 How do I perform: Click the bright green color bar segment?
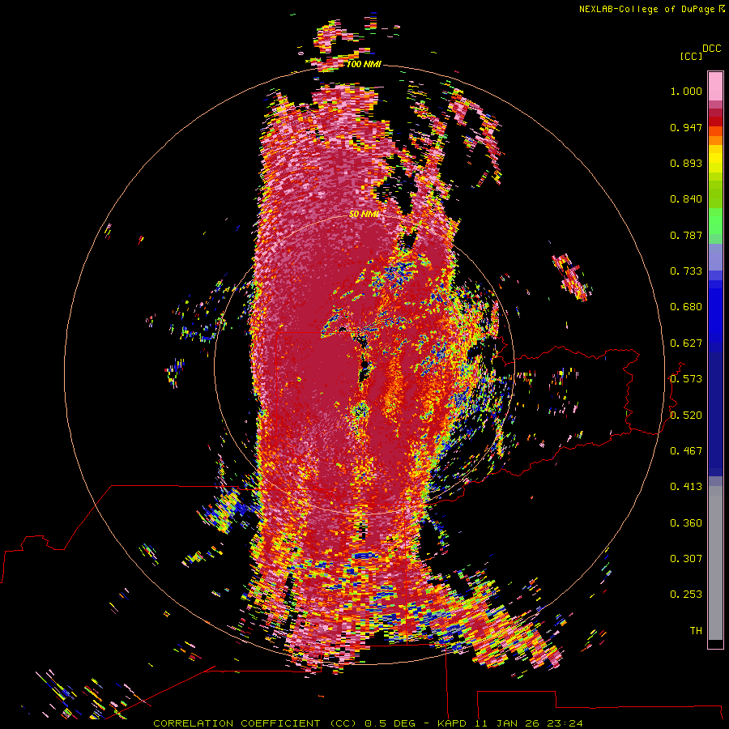(715, 221)
